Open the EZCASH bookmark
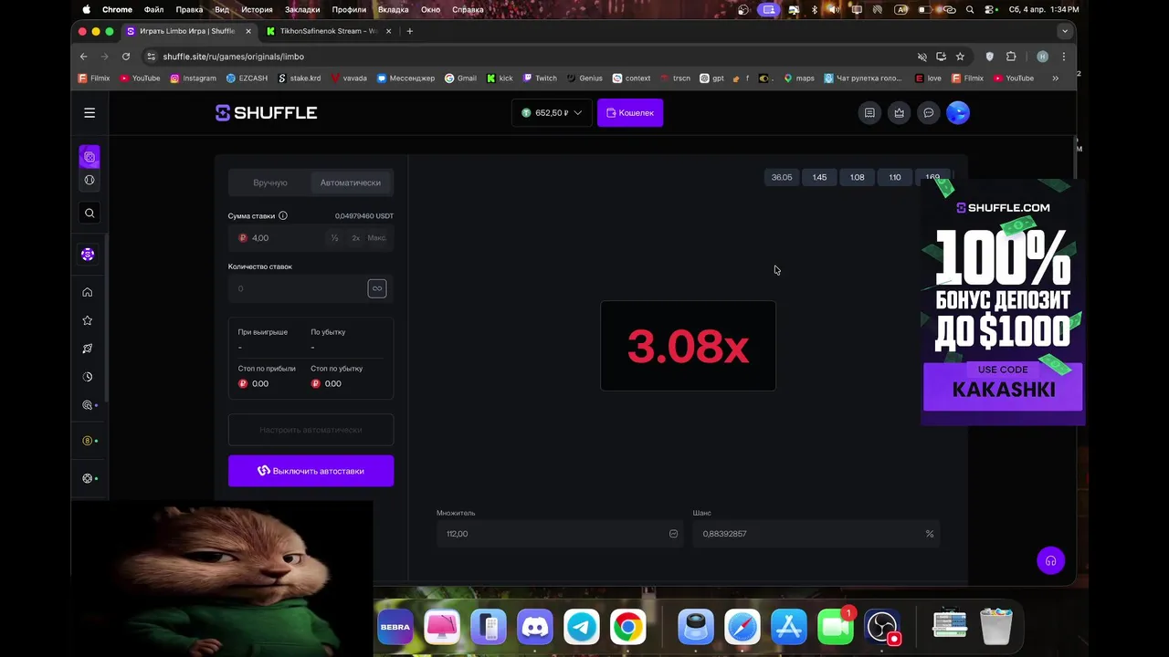 click(x=247, y=78)
